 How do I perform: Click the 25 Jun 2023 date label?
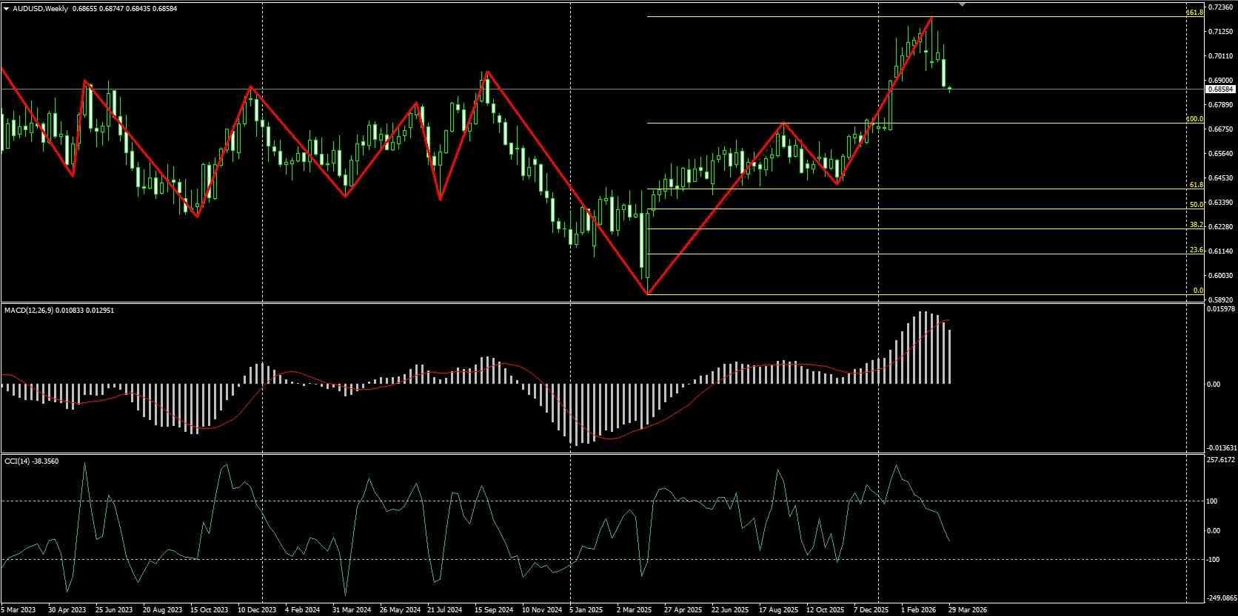pos(114,610)
